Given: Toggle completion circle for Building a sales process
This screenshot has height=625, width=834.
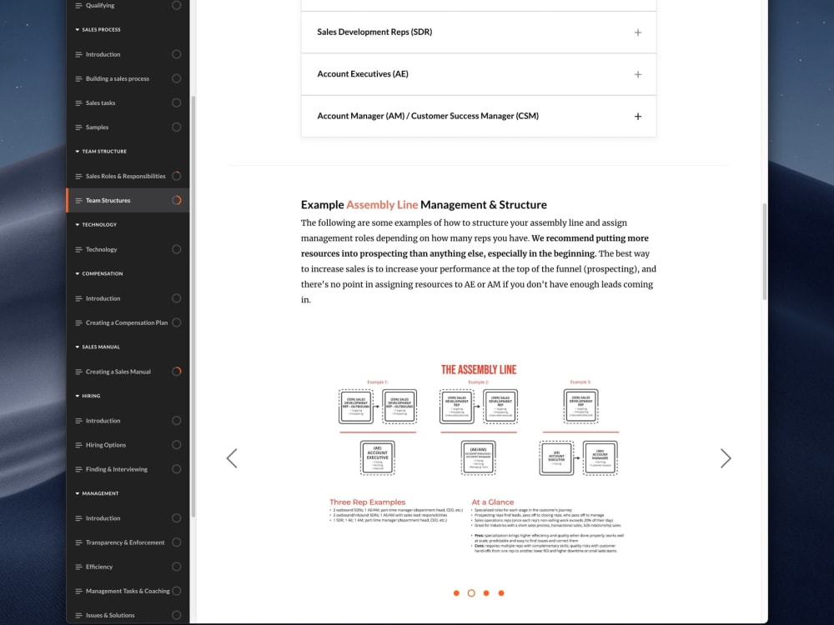Looking at the screenshot, I should [177, 78].
